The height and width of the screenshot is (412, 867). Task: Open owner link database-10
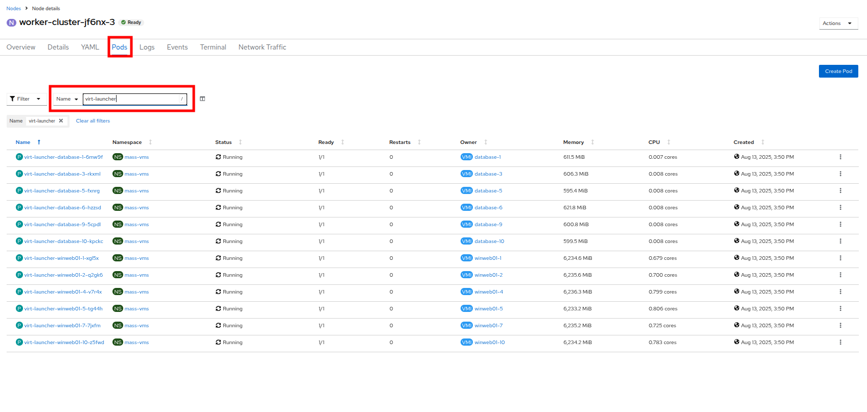[489, 241]
